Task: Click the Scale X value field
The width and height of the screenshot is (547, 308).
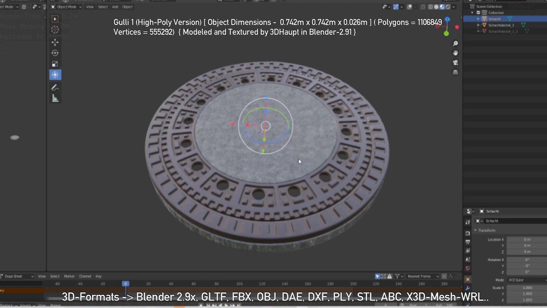Action: 527,288
